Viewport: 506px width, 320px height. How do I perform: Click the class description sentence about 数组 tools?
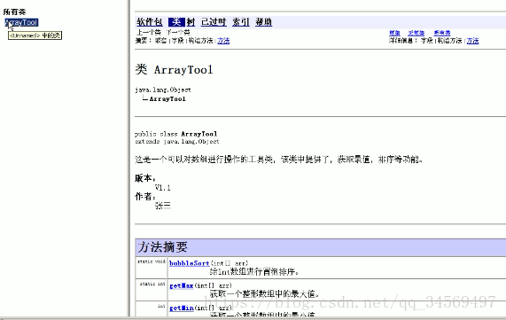[x=278, y=160]
